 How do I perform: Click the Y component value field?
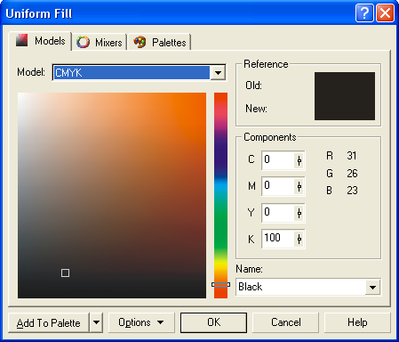(x=278, y=213)
